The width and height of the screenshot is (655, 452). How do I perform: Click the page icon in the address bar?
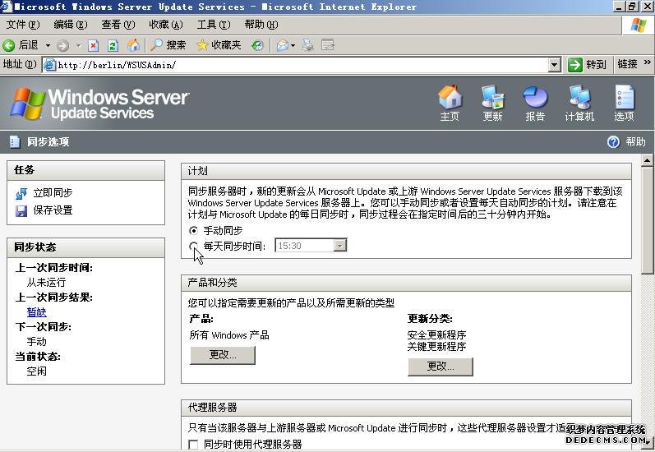(x=49, y=65)
